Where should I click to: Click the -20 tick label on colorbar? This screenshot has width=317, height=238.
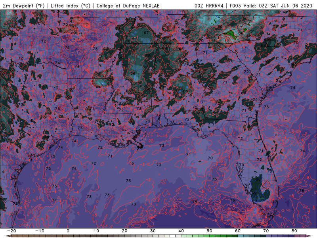pyautogui.click(x=11, y=231)
